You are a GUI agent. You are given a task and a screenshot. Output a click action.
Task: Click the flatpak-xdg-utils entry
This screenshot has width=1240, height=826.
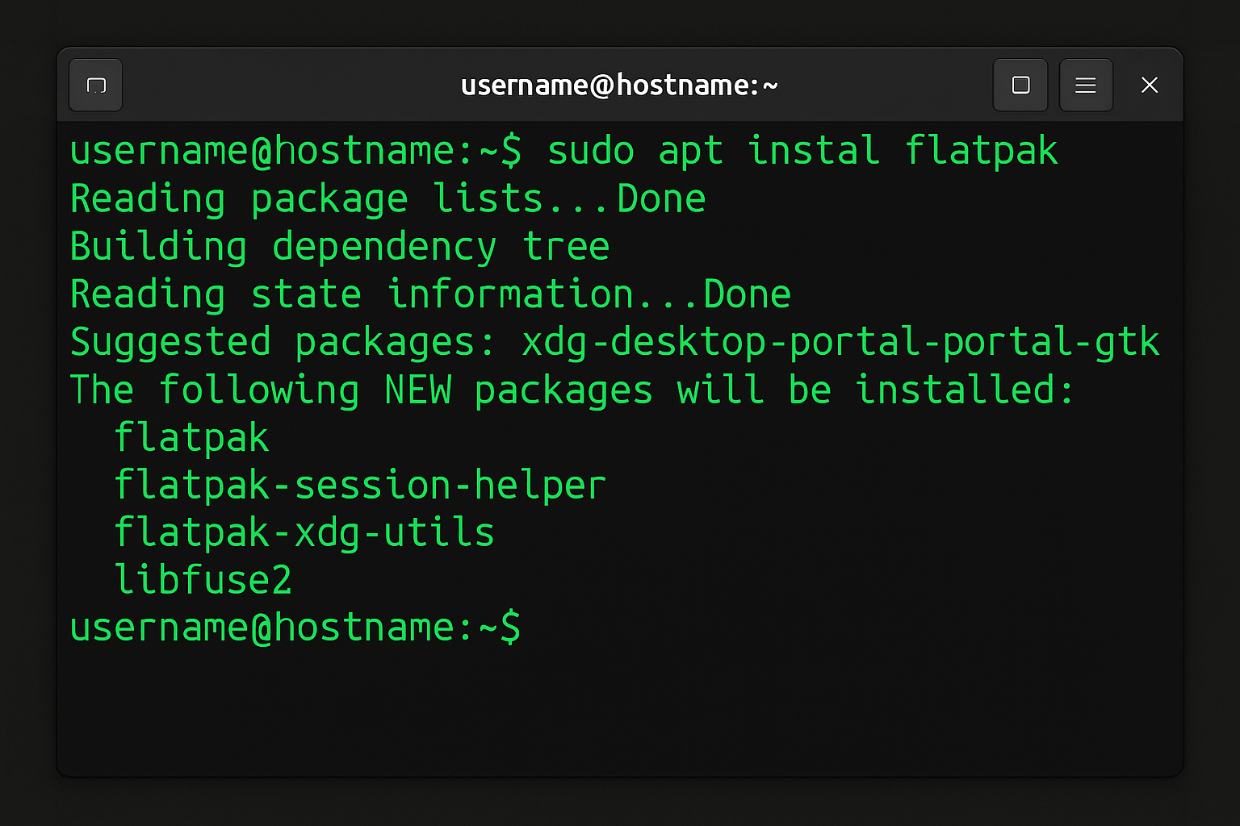coord(304,532)
